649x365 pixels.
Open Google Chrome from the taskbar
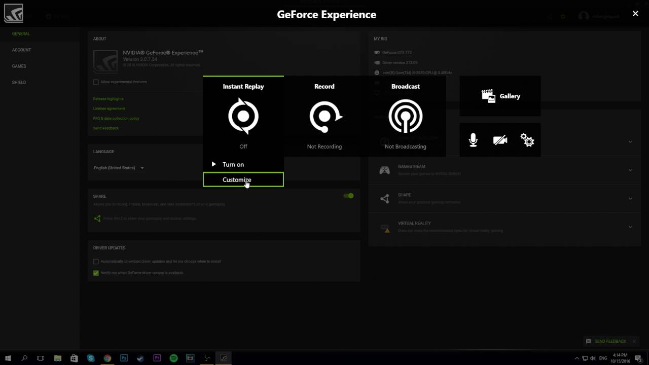(x=107, y=358)
